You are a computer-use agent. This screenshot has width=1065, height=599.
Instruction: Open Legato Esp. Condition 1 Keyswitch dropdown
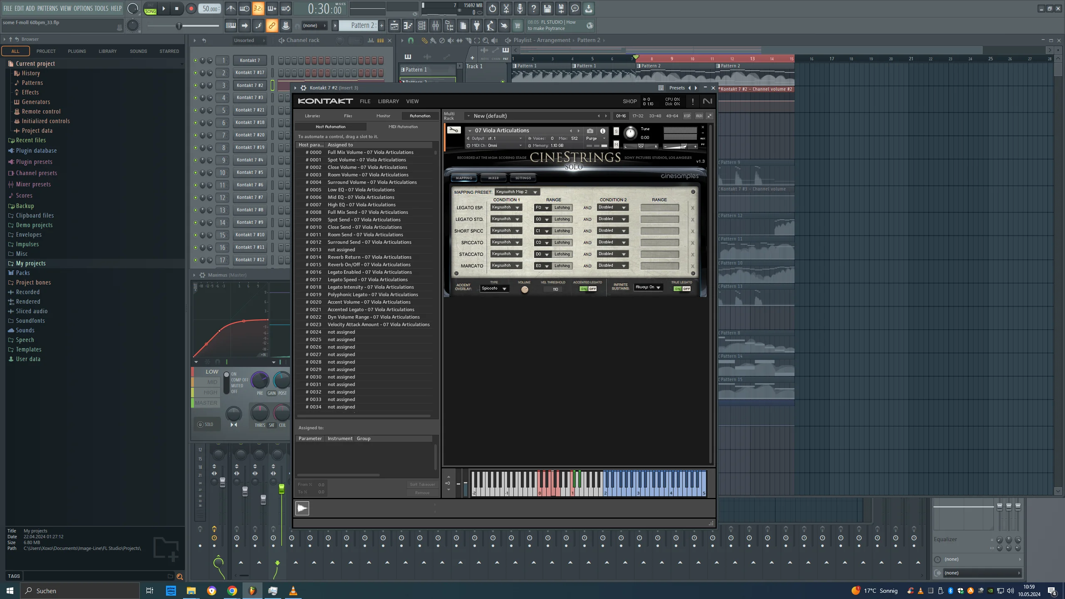tap(506, 207)
